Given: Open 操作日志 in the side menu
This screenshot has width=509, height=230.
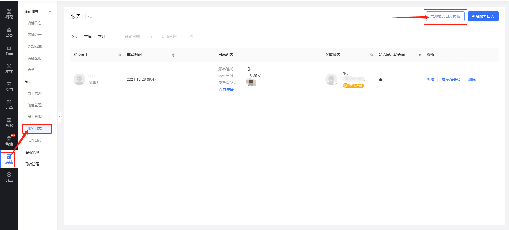Looking at the screenshot, I should [x=35, y=140].
